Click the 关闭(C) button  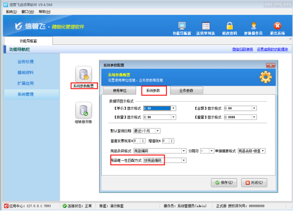coord(254,182)
